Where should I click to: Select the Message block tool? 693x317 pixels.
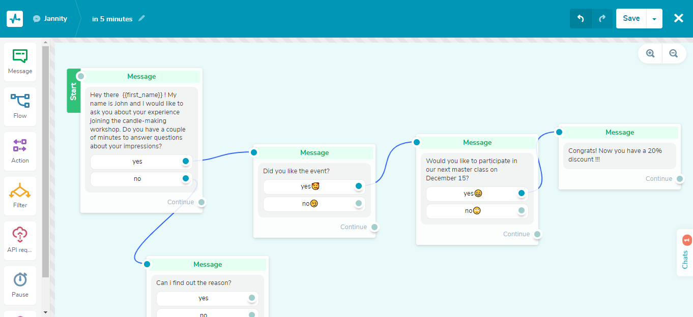(20, 61)
